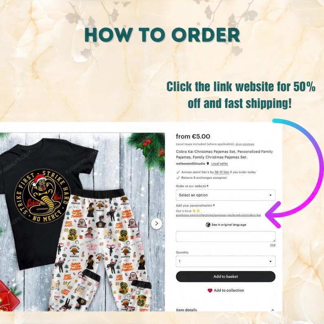Click the Local seller link
This screenshot has height=324, width=324.
(x=220, y=164)
